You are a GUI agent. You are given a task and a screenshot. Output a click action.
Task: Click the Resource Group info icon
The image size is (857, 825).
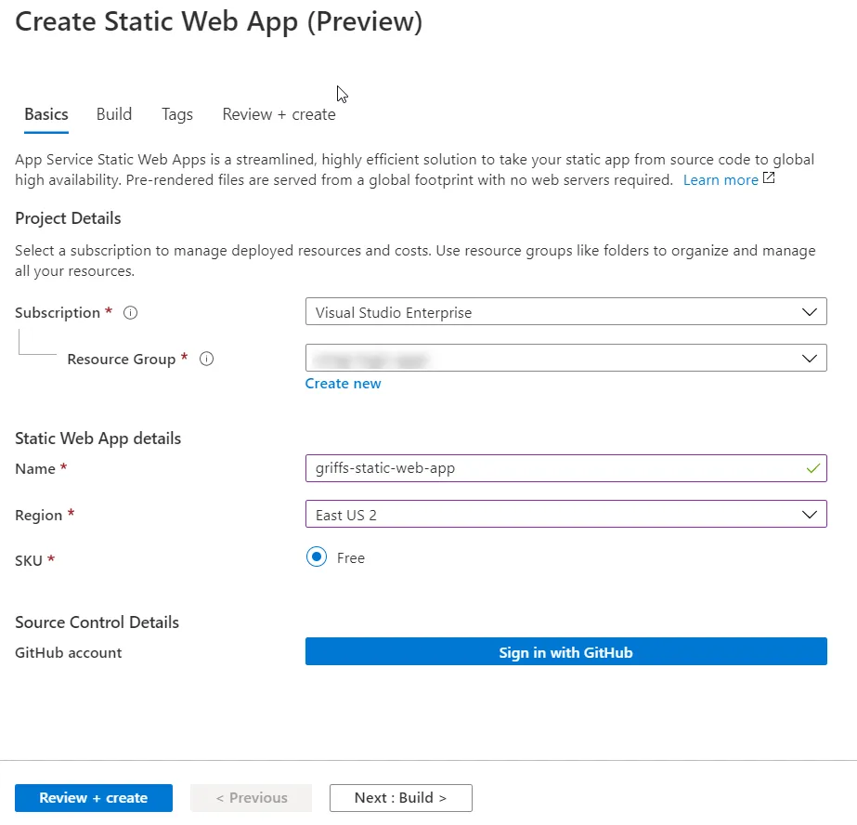tap(207, 360)
